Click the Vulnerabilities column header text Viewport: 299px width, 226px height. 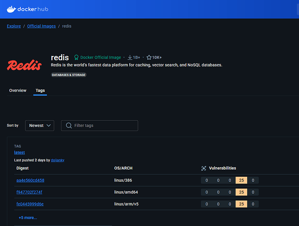coord(223,168)
